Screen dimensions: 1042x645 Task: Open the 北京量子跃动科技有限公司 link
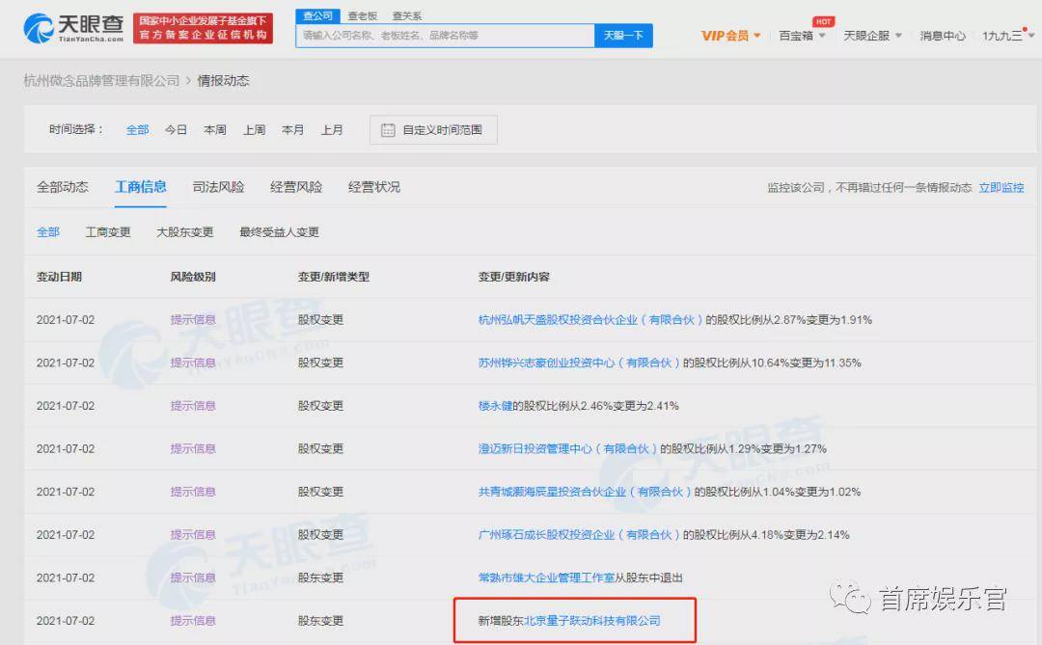[592, 621]
